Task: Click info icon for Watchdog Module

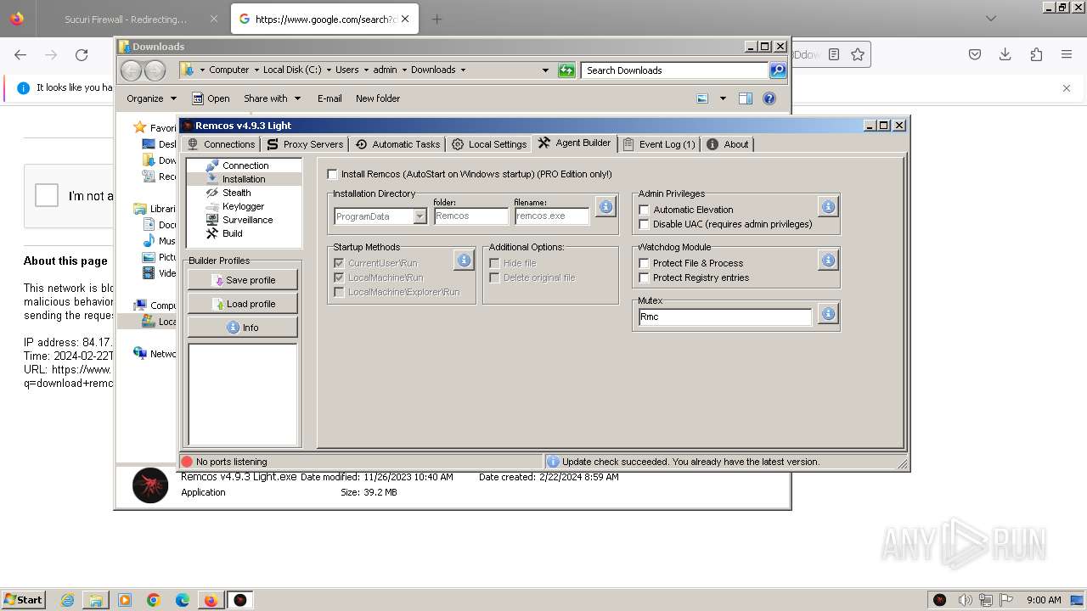Action: point(828,261)
